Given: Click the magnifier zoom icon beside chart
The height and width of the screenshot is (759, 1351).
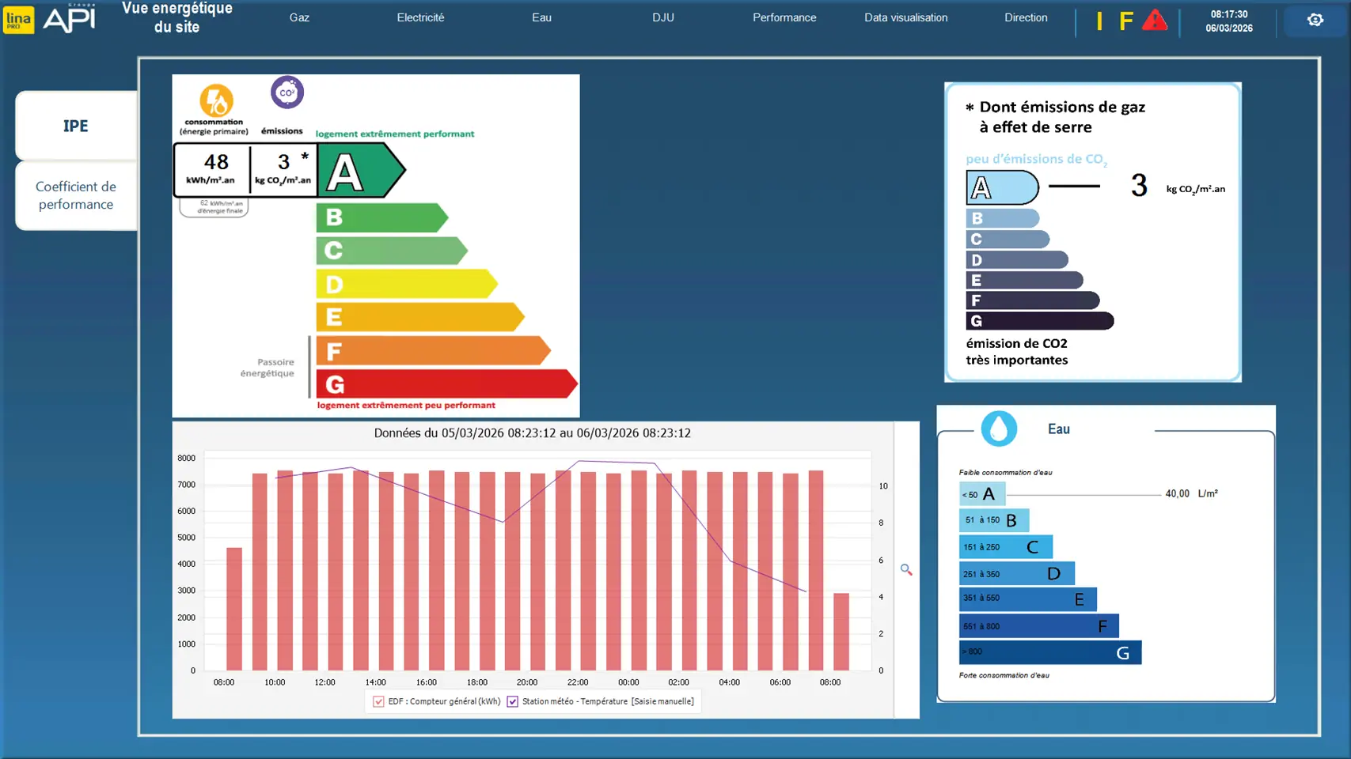Looking at the screenshot, I should click(906, 569).
